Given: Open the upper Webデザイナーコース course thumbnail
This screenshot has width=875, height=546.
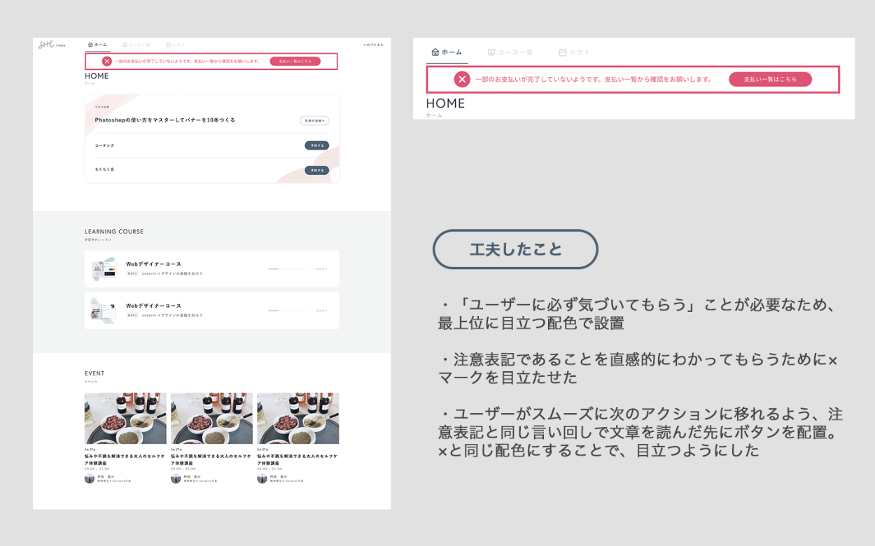Looking at the screenshot, I should (x=104, y=268).
